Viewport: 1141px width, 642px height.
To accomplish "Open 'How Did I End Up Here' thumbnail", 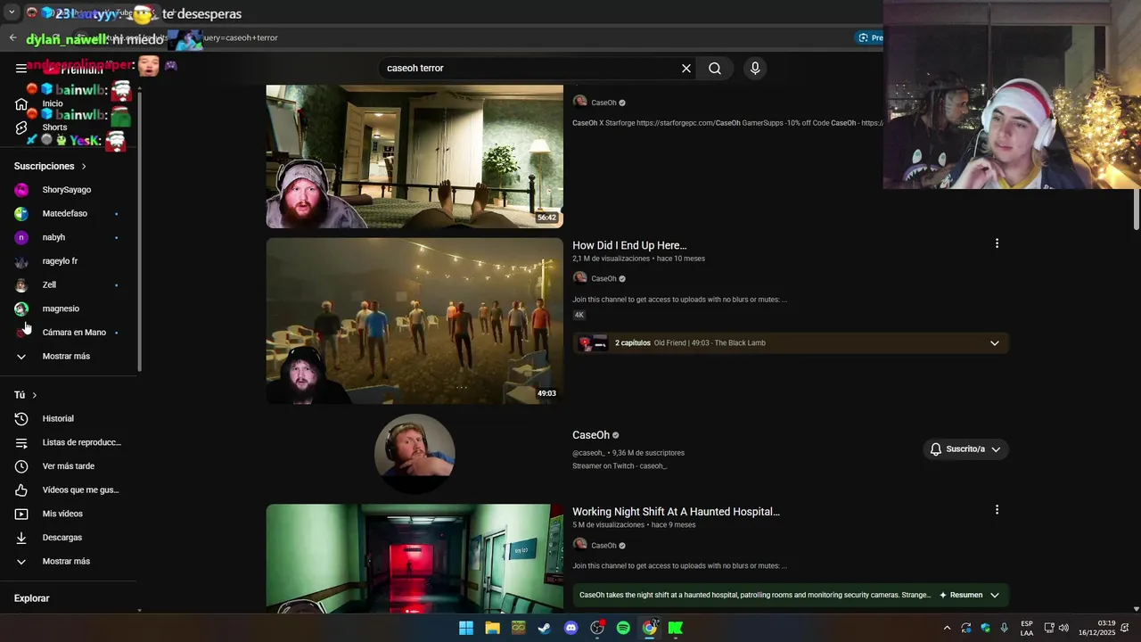I will pos(415,321).
